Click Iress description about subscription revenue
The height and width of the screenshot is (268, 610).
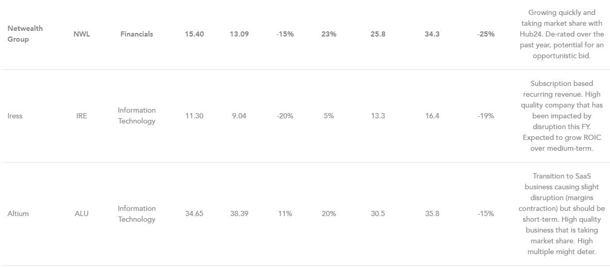click(x=561, y=116)
